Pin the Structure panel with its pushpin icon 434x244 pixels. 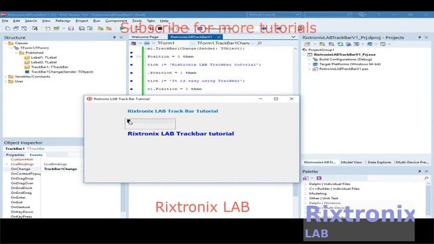tap(115, 37)
